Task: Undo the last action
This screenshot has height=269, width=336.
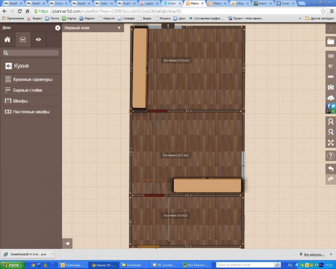Action: tap(330, 169)
